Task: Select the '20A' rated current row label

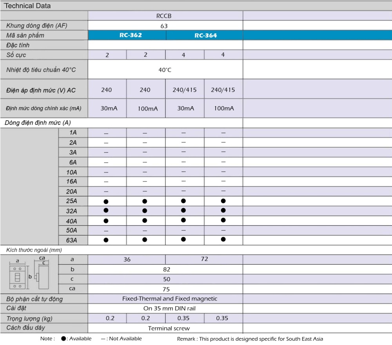Action: (71, 191)
